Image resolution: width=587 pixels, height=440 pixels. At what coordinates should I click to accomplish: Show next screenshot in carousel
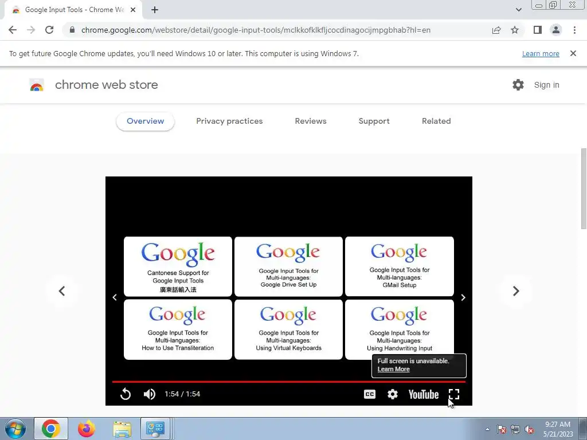[x=516, y=291]
